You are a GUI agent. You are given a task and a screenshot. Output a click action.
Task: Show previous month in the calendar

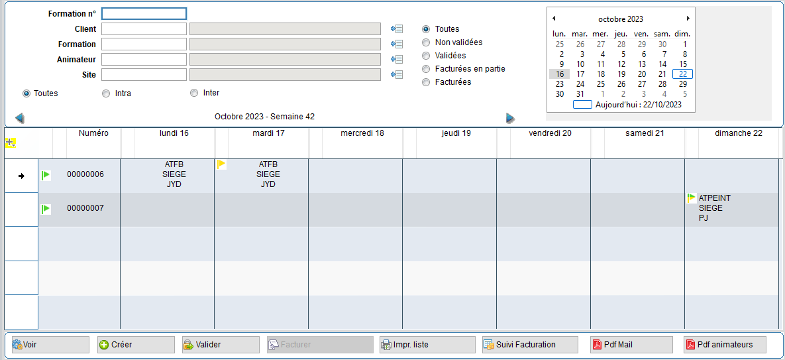554,19
